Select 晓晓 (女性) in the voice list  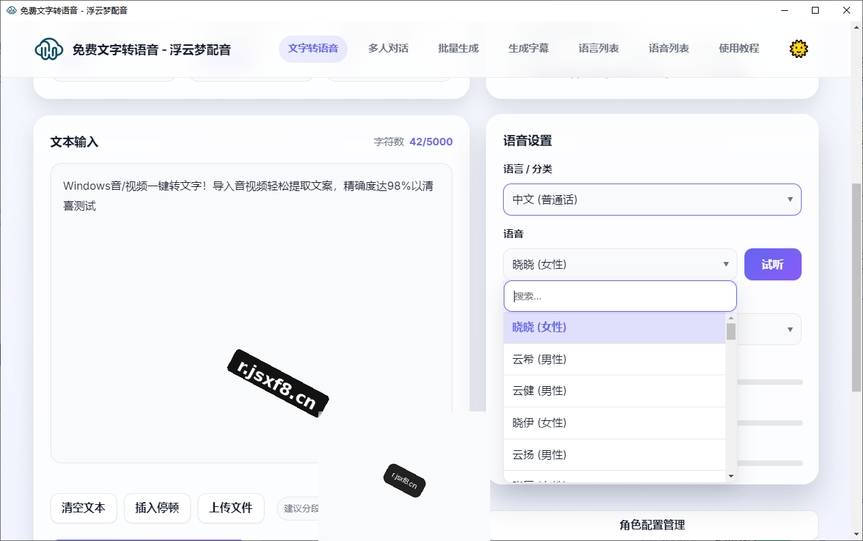point(614,327)
